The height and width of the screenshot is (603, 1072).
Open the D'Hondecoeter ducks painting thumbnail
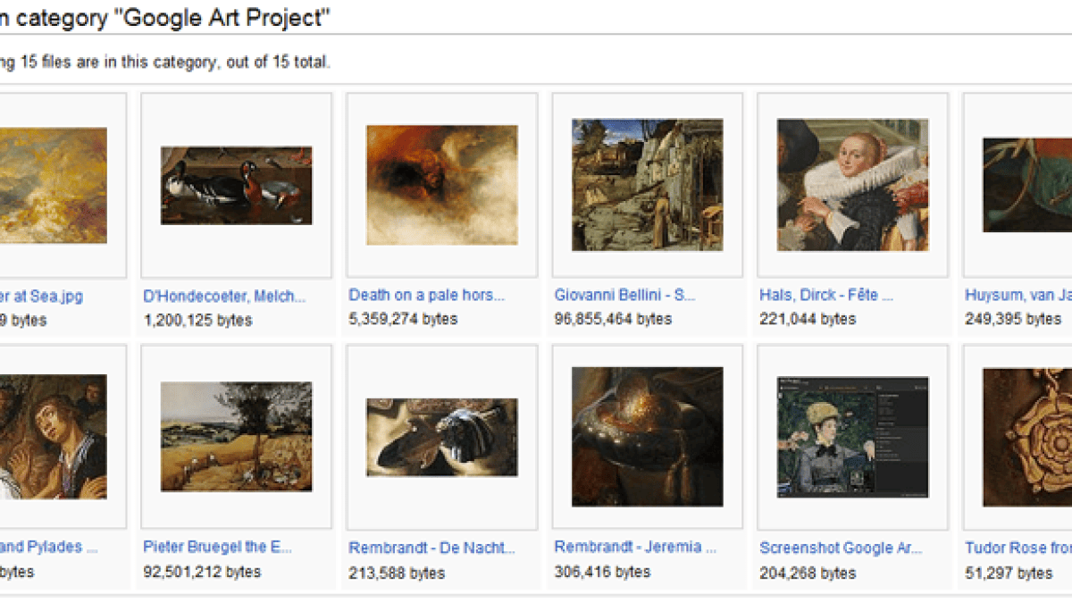237,186
